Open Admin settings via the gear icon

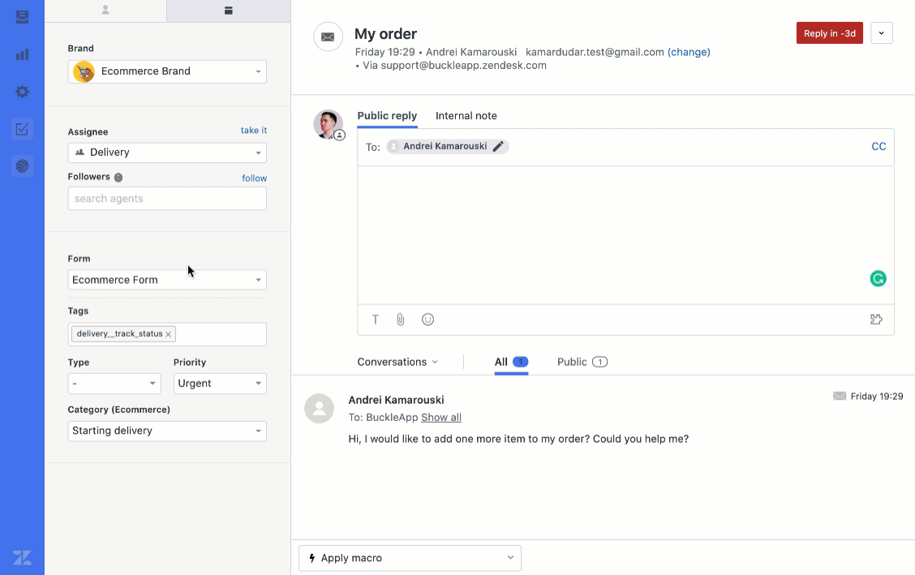[22, 92]
